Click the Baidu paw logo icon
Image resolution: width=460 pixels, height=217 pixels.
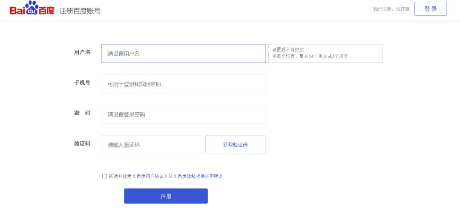32,8
